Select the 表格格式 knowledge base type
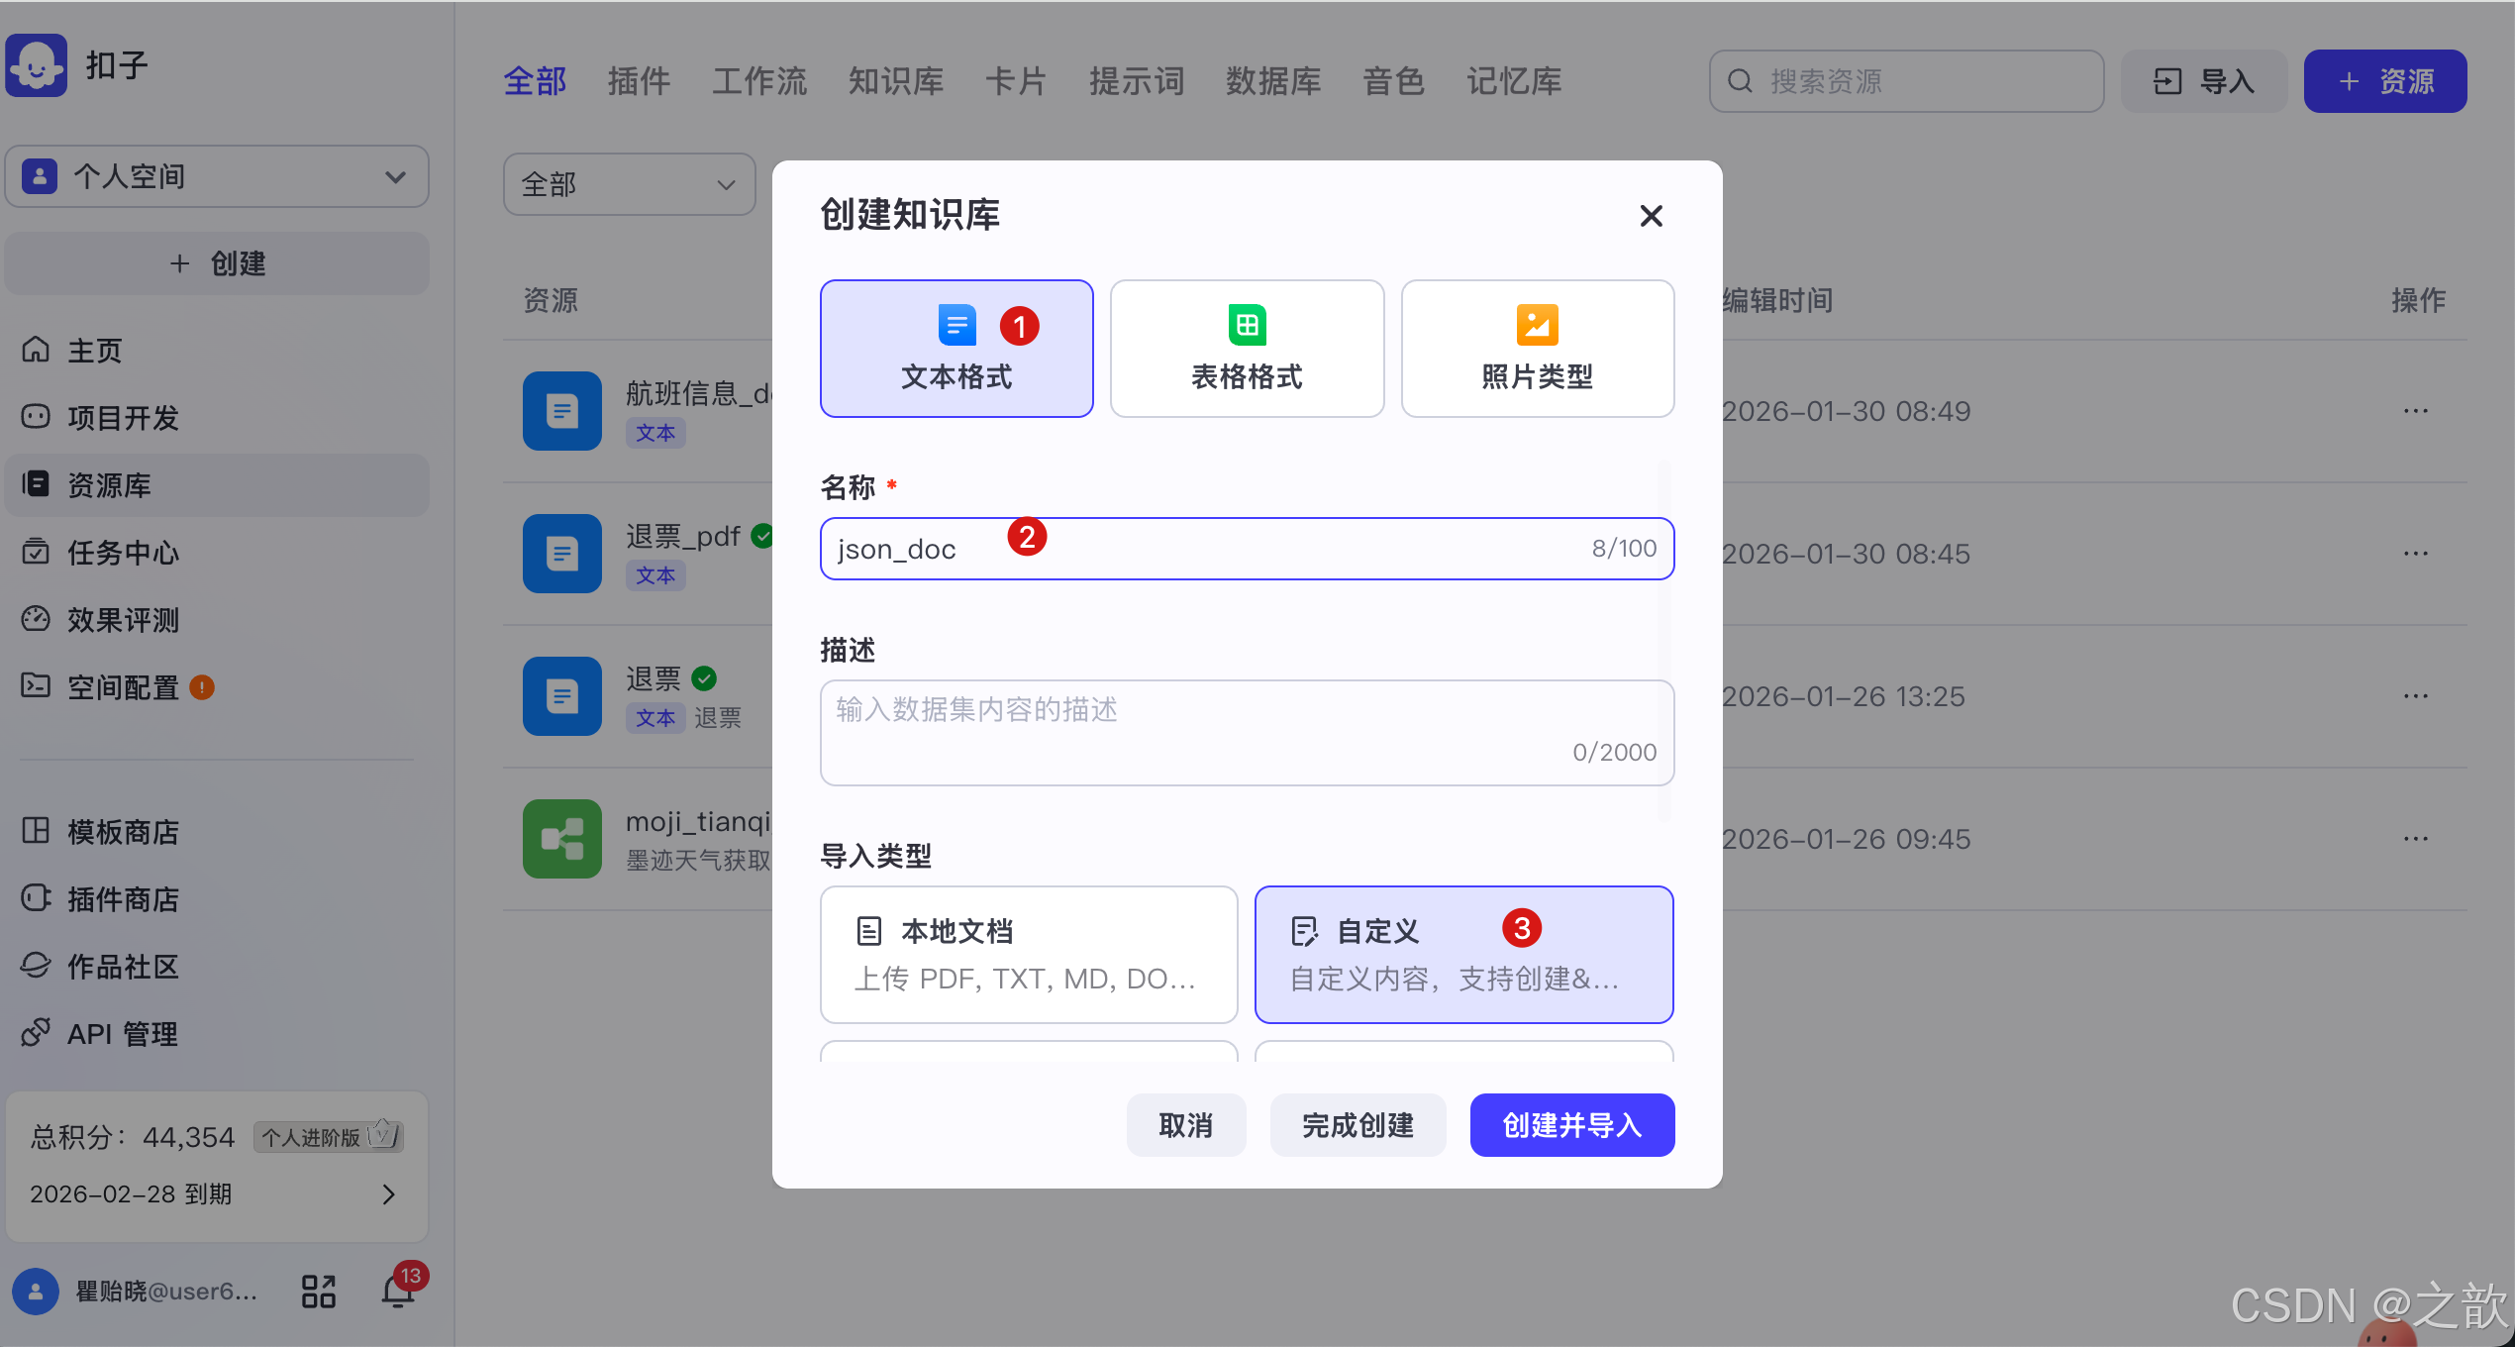This screenshot has width=2515, height=1347. [1247, 348]
